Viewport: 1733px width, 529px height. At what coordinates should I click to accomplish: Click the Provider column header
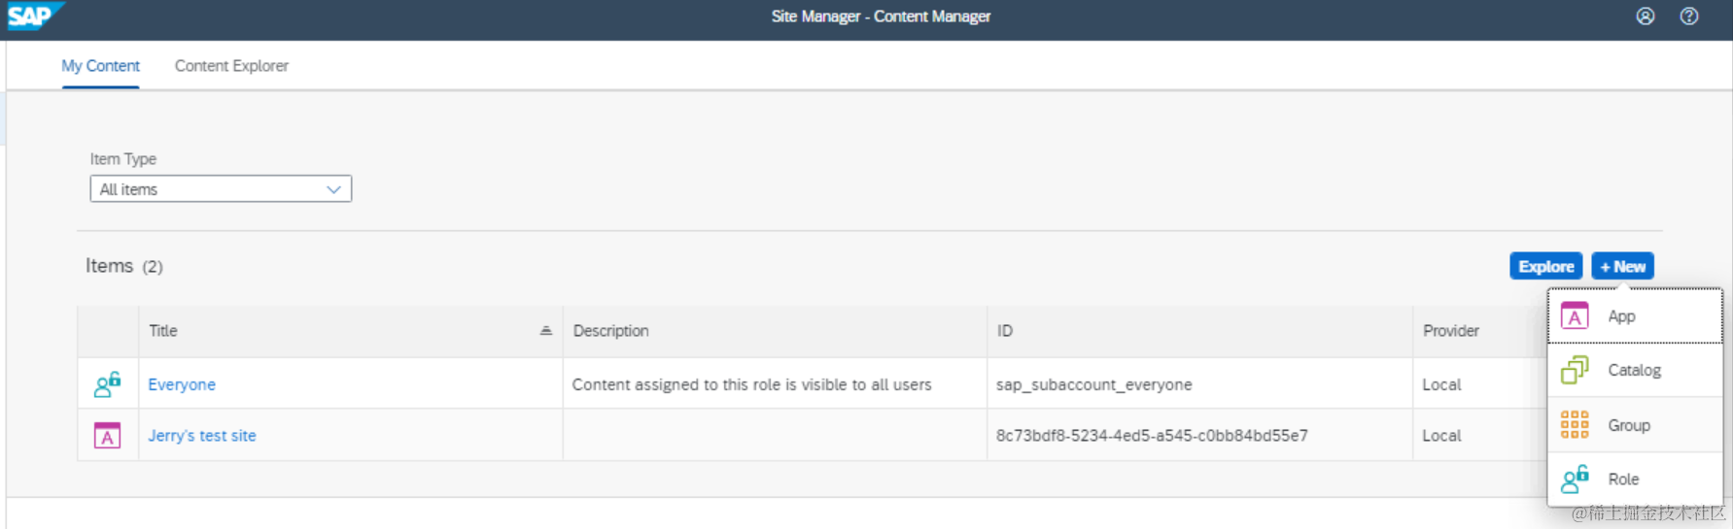pos(1480,331)
